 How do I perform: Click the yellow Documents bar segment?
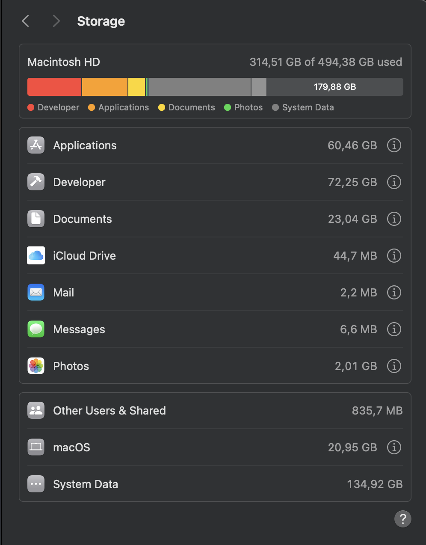click(137, 87)
